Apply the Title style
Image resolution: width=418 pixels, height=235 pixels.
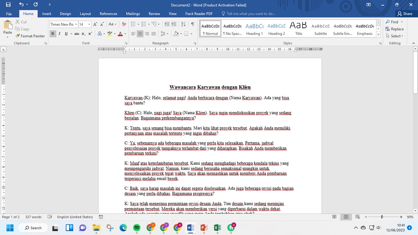[x=299, y=29]
